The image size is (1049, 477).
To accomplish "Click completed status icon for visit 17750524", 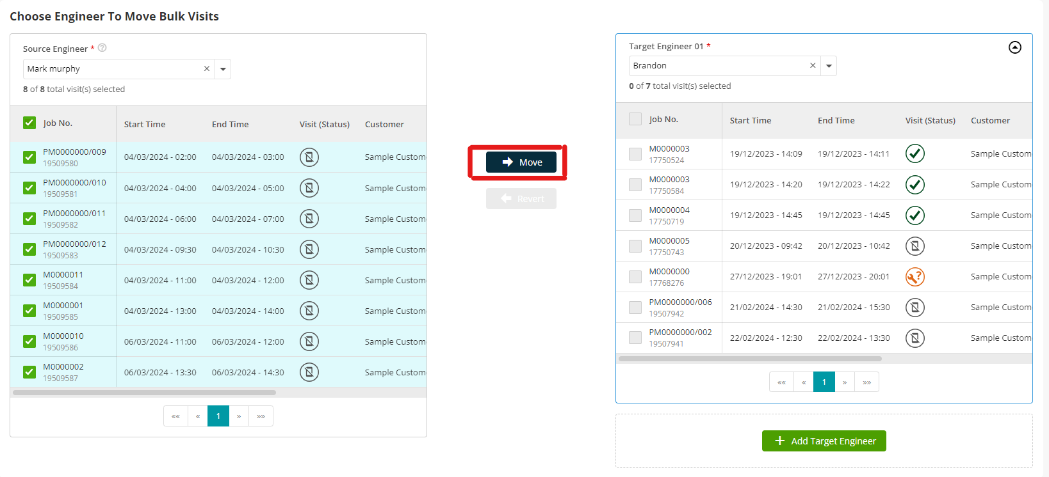I will [915, 153].
